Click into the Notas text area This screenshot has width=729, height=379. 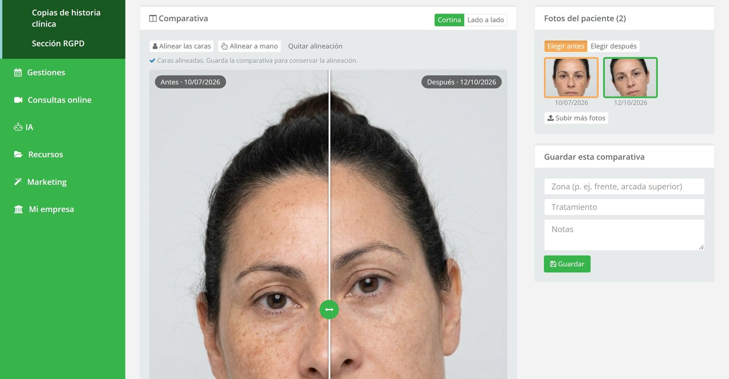pos(624,235)
